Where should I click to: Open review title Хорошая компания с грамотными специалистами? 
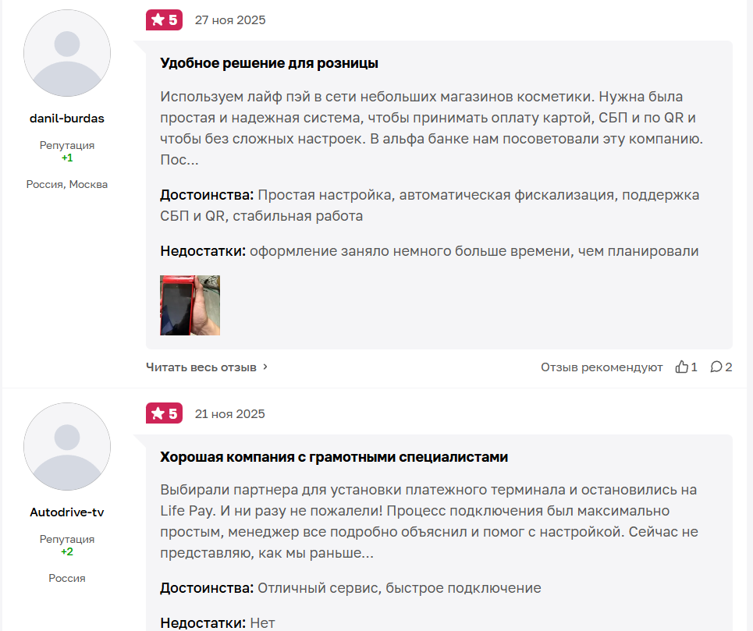click(334, 457)
